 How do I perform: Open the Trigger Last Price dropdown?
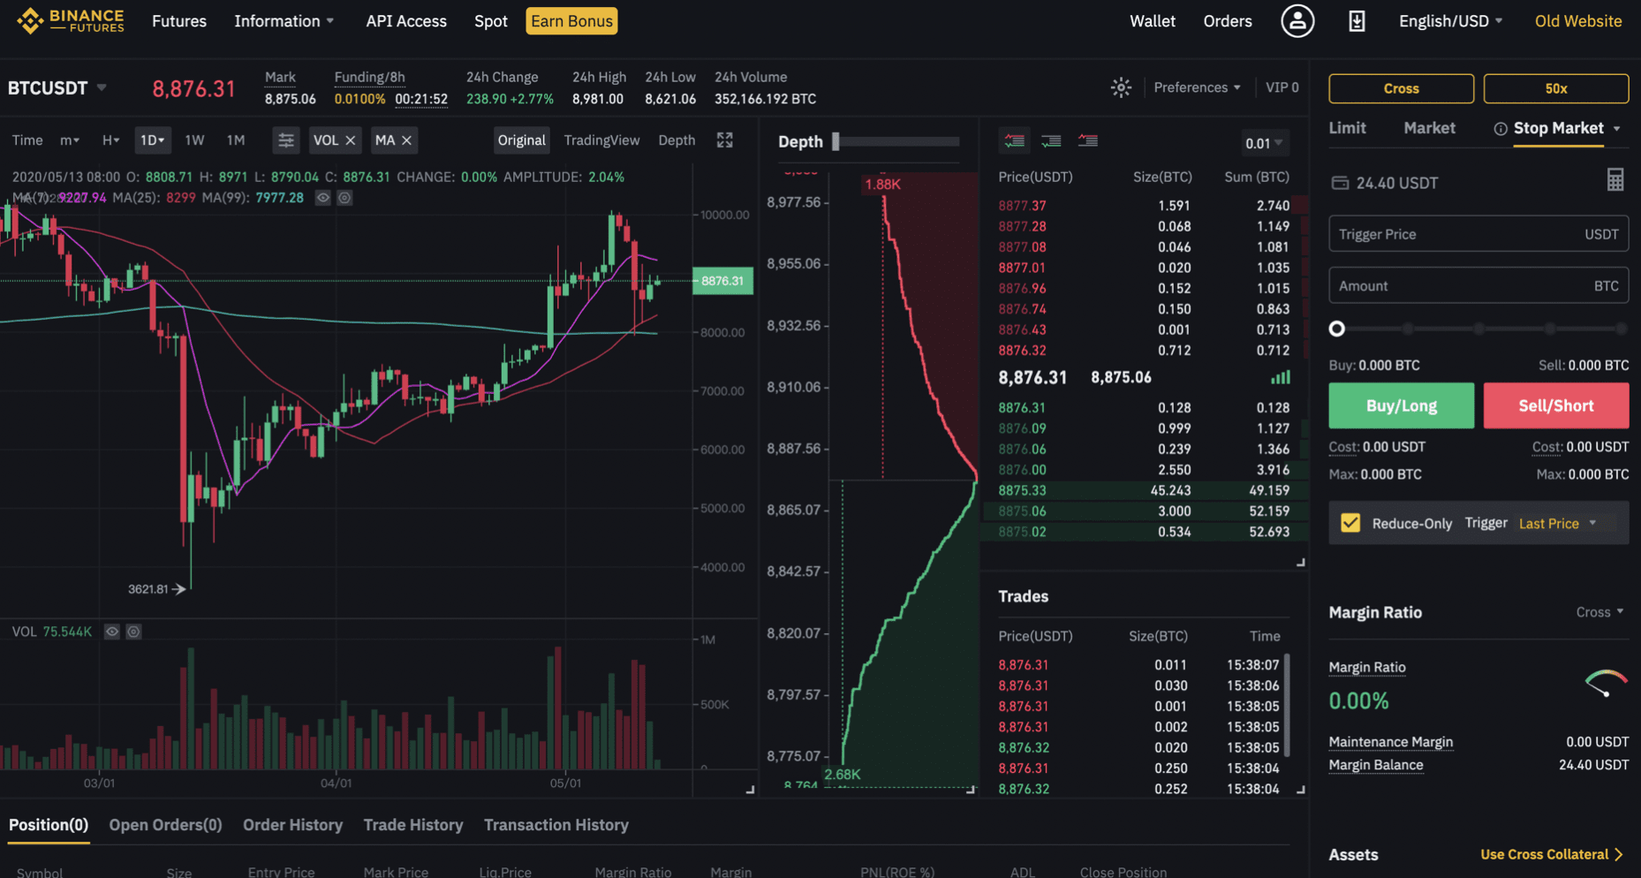1557,523
